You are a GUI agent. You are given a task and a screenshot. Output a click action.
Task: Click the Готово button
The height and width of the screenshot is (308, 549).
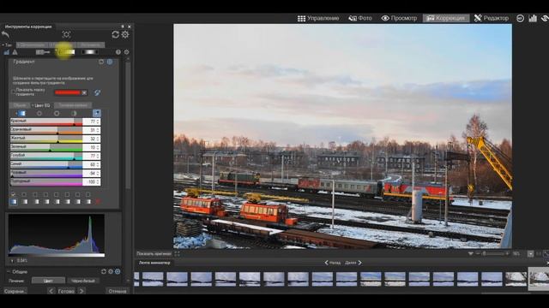pyautogui.click(x=66, y=291)
